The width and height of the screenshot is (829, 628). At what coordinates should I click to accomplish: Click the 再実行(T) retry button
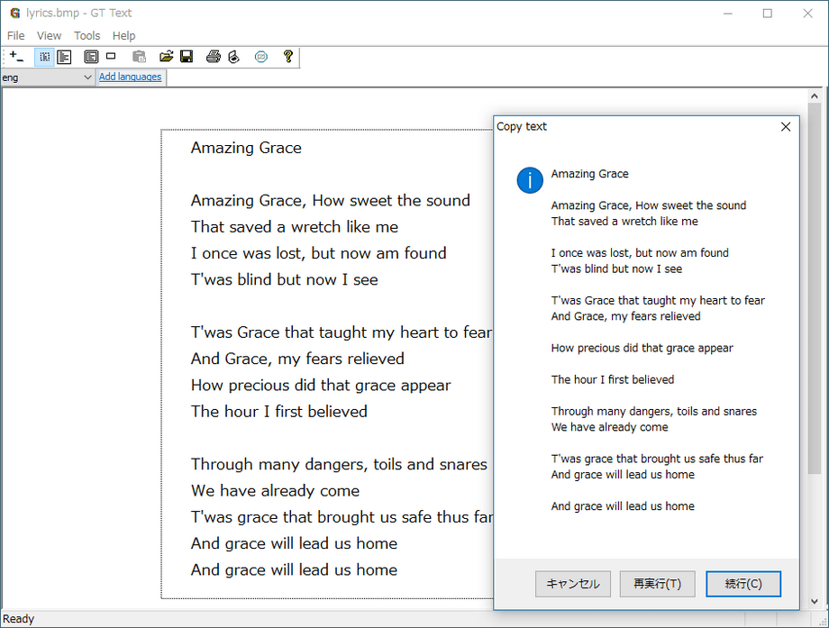click(x=657, y=584)
